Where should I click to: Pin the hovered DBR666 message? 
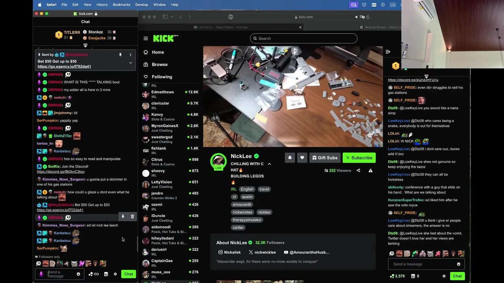coord(123,217)
